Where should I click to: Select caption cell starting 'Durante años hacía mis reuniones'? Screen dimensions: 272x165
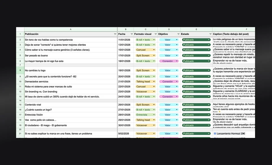[x=234, y=97]
